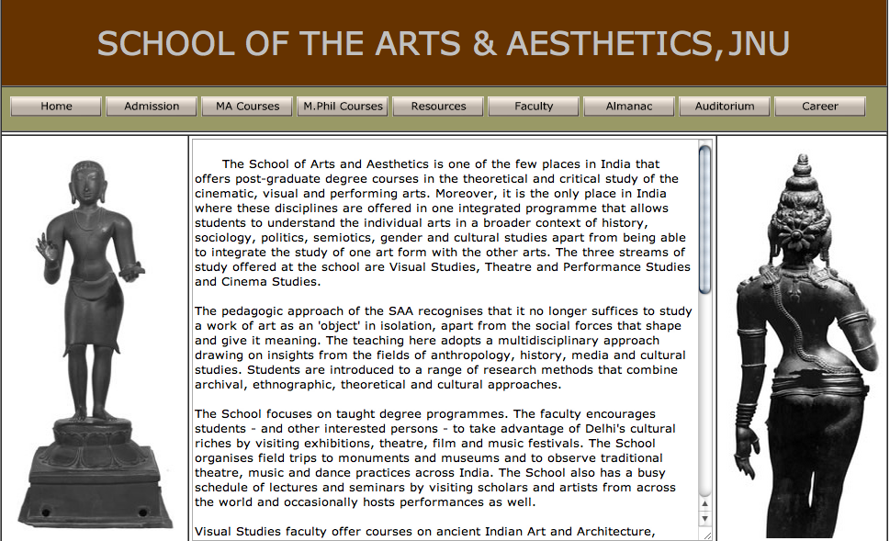This screenshot has width=890, height=541.
Task: Open the Career page
Action: coord(819,106)
